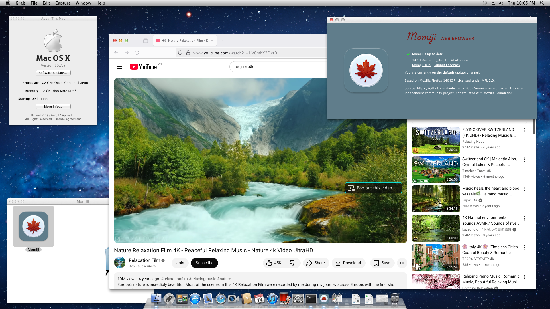Viewport: 550px width, 309px height.
Task: Play the FLYING OVER SWITZERLAND thumbnail
Action: (436, 140)
